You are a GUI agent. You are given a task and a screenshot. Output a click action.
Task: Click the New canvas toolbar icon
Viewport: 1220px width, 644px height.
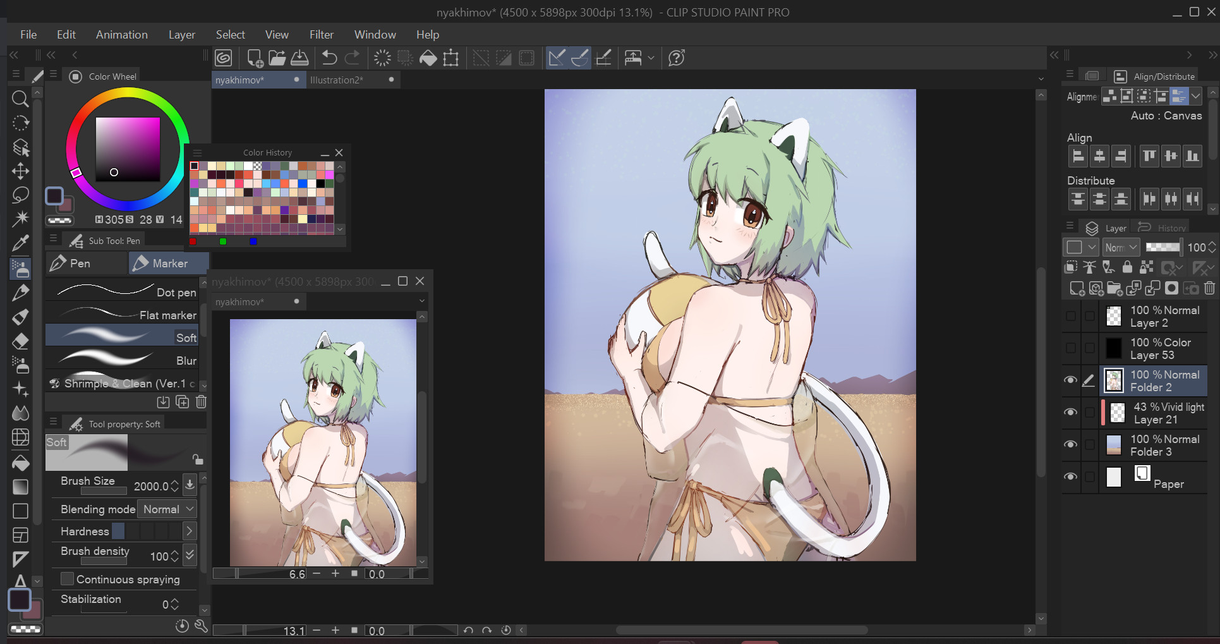(255, 58)
